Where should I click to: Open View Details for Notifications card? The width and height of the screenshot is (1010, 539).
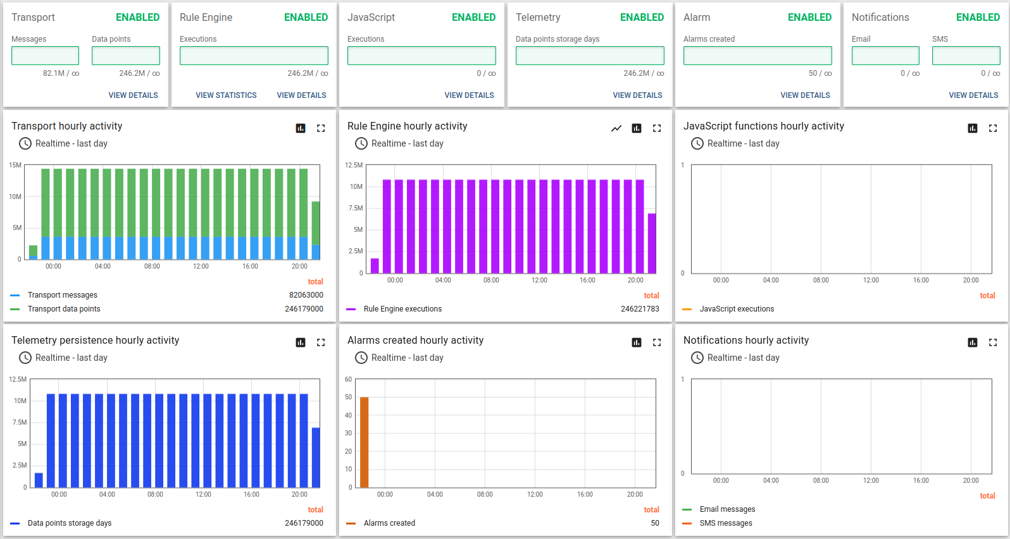pos(973,95)
